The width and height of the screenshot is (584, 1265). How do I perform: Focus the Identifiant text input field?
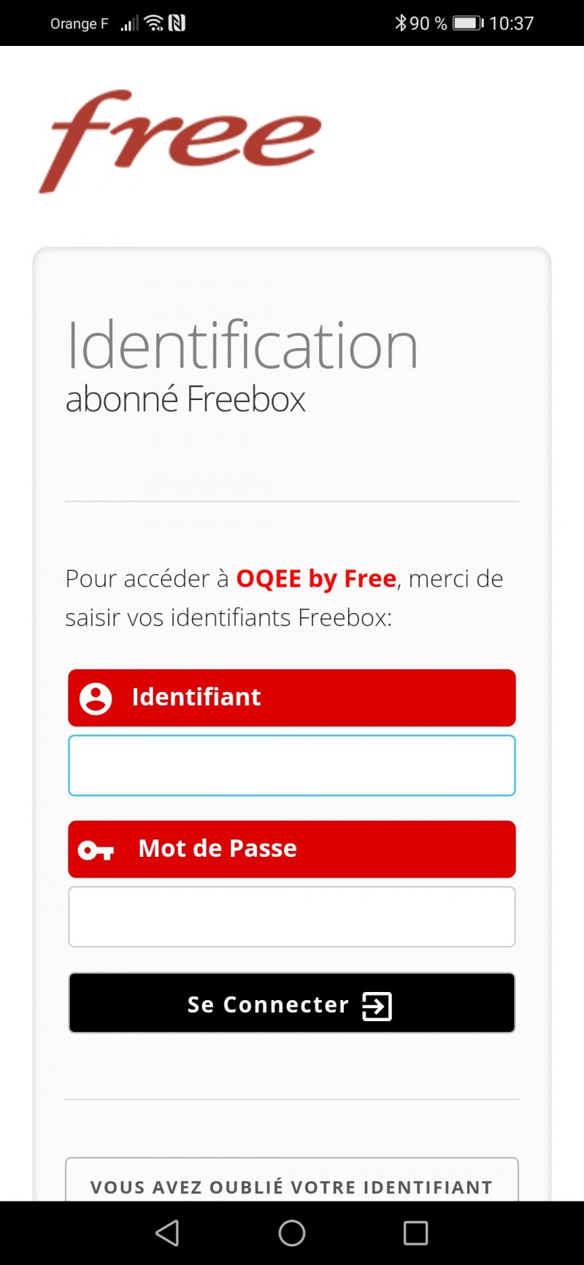click(292, 765)
